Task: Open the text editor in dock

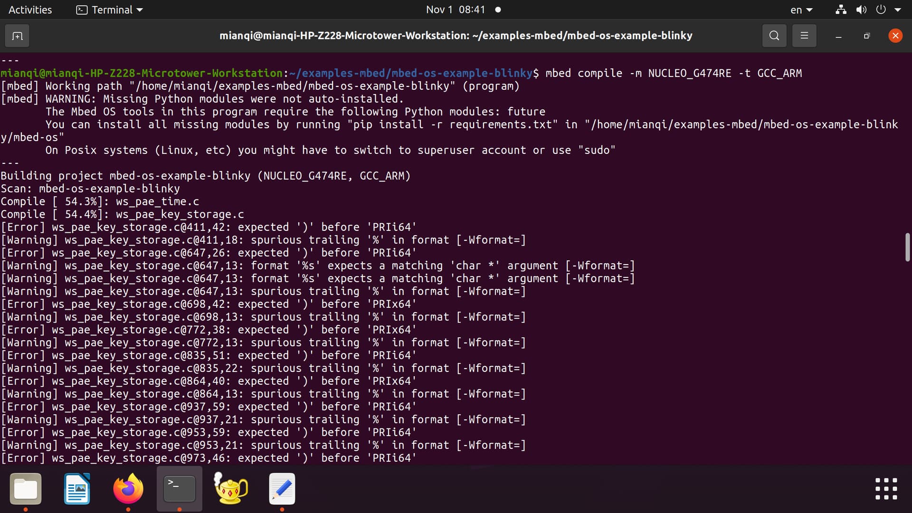Action: pyautogui.click(x=282, y=489)
